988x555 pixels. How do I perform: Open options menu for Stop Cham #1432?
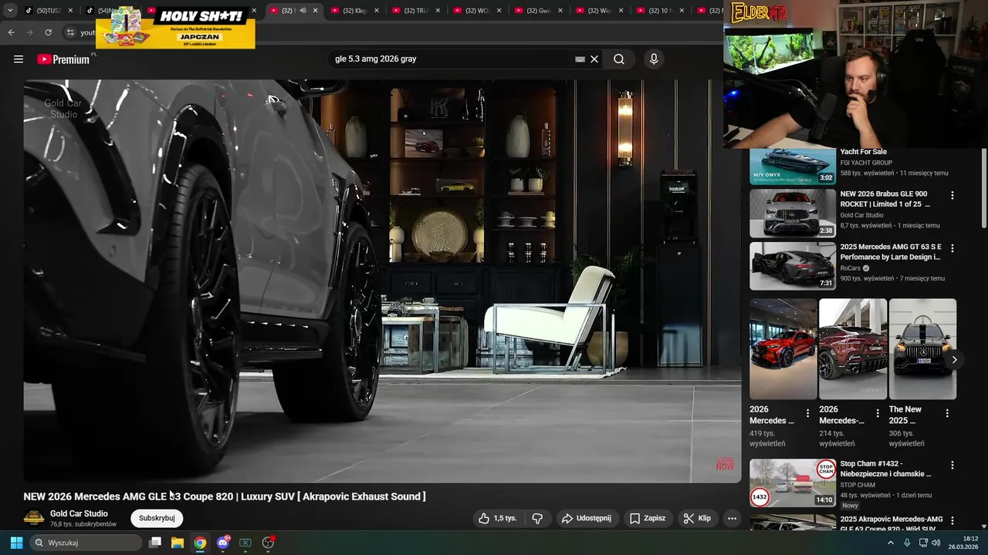pos(952,466)
